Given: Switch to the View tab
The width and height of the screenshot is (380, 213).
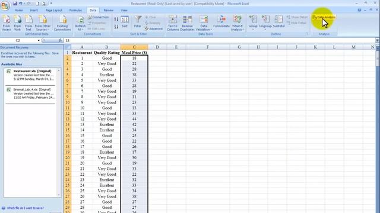Looking at the screenshot, I should [124, 11].
